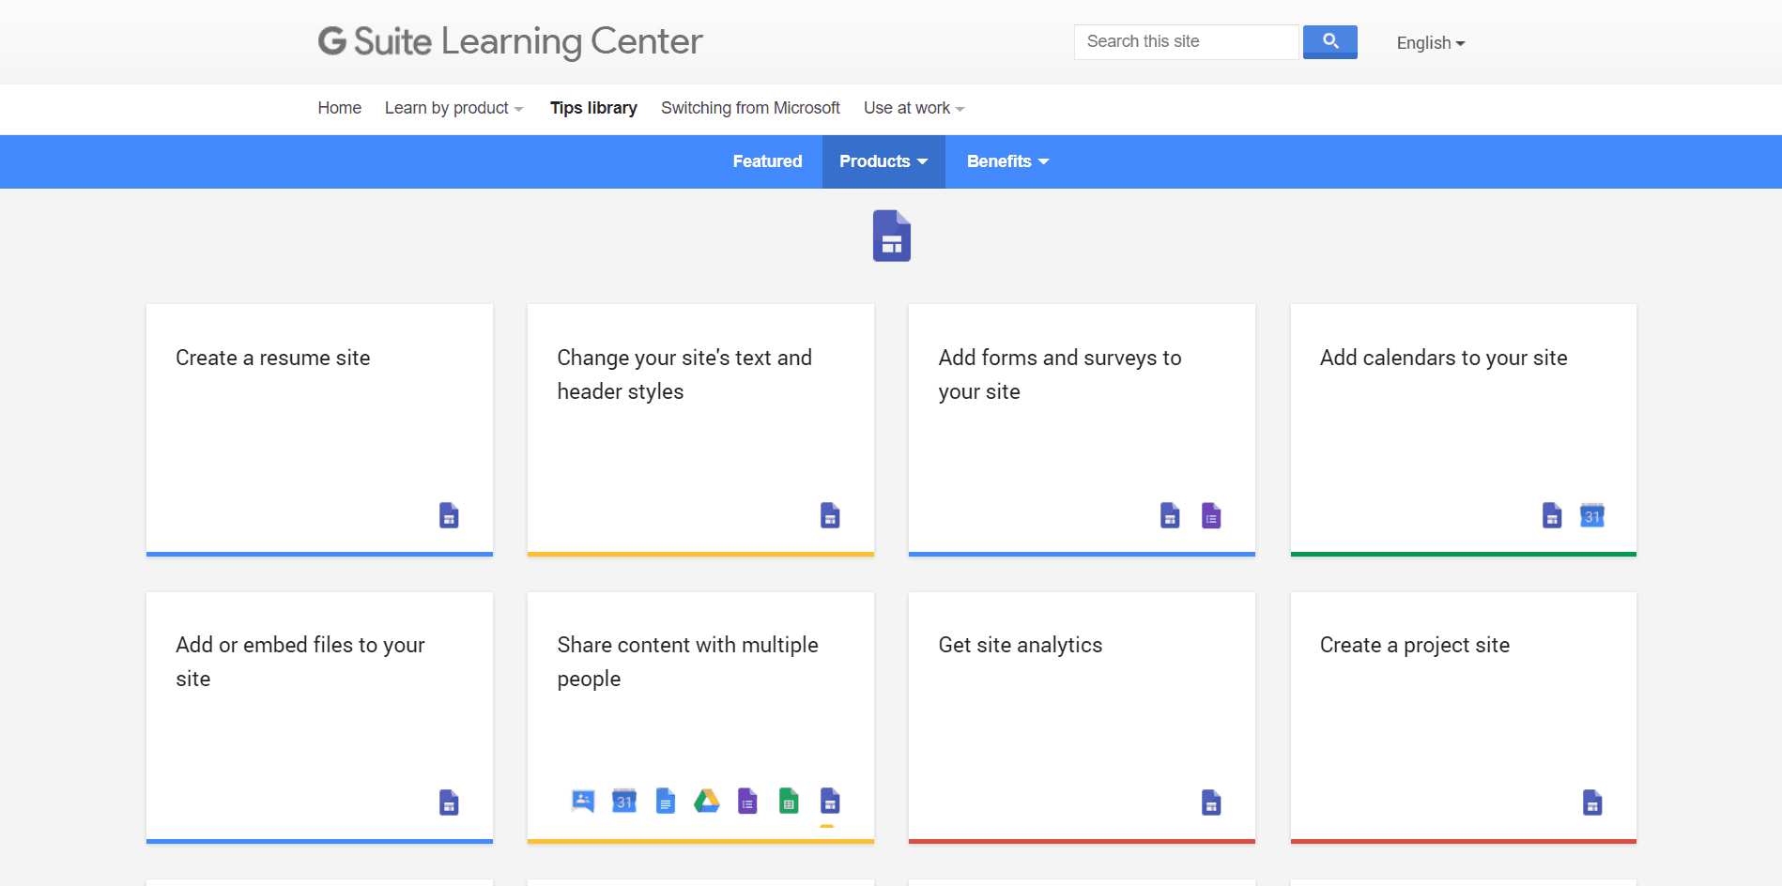1782x886 pixels.
Task: Open the Learn by product menu
Action: 453,108
